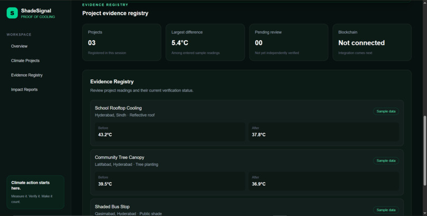Click the Blockchain Not connected card
The width and height of the screenshot is (427, 216).
[372, 42]
